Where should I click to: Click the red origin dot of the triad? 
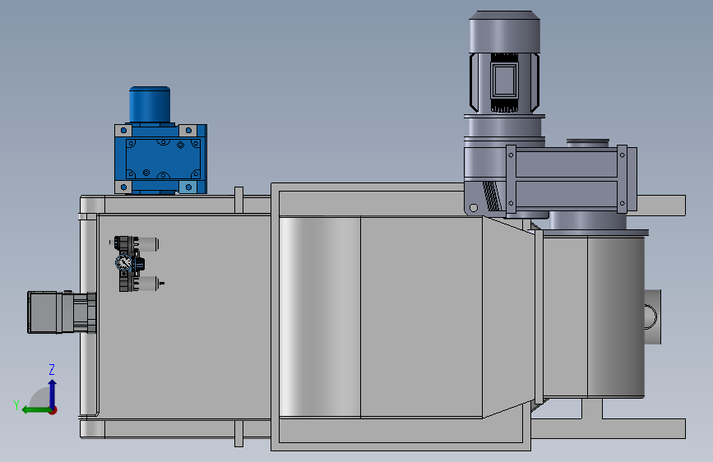pos(53,410)
